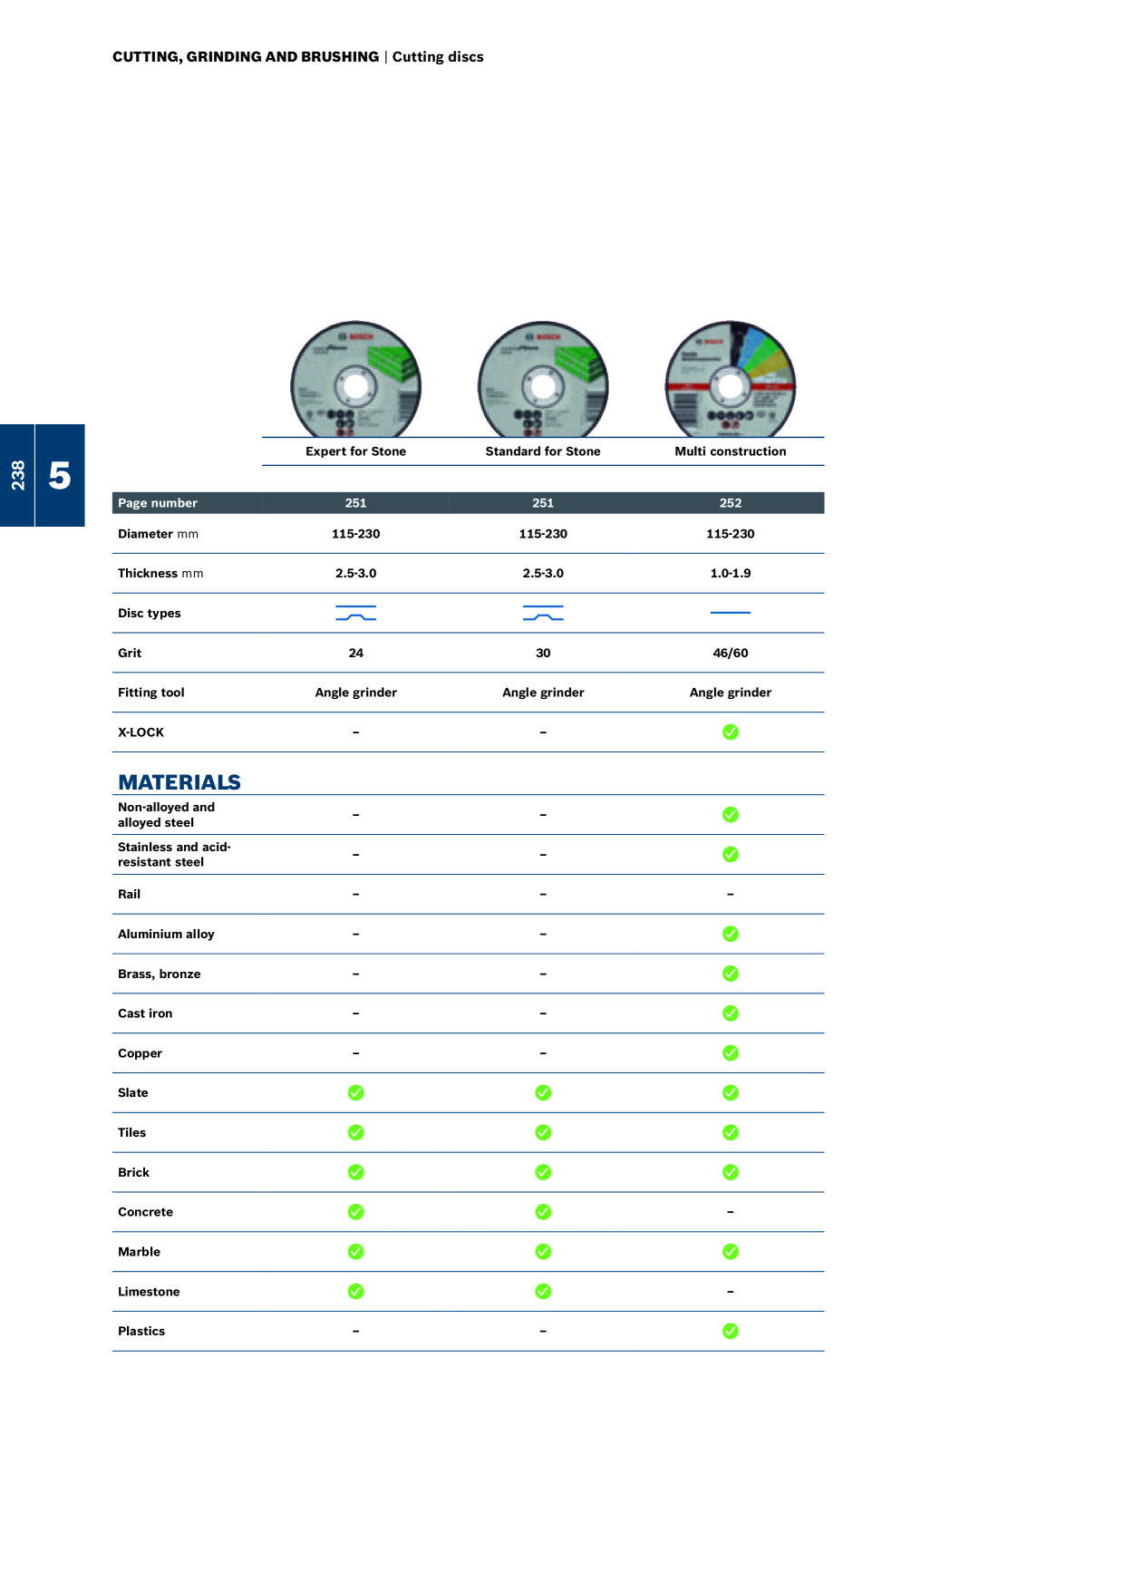The width and height of the screenshot is (1124, 1590).
Task: Click the grit value 46/60
Action: click(731, 653)
